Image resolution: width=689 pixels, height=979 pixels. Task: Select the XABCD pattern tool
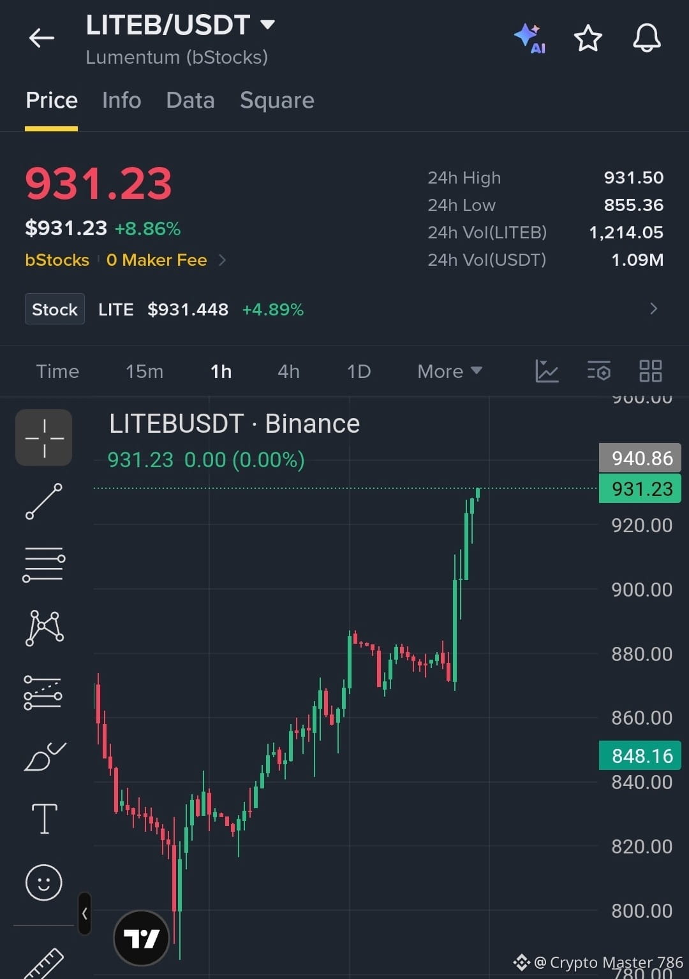point(44,628)
